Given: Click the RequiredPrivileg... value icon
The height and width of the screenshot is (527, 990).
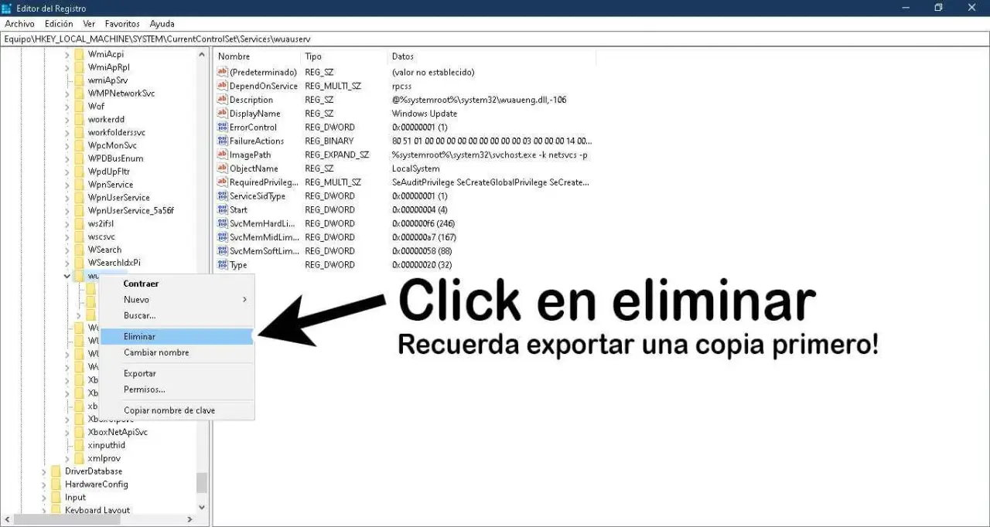Looking at the screenshot, I should [223, 182].
